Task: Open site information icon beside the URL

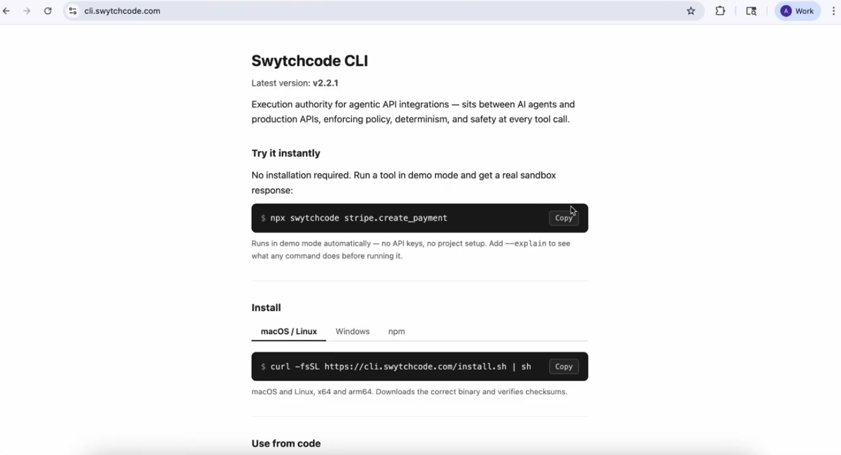Action: pos(73,11)
